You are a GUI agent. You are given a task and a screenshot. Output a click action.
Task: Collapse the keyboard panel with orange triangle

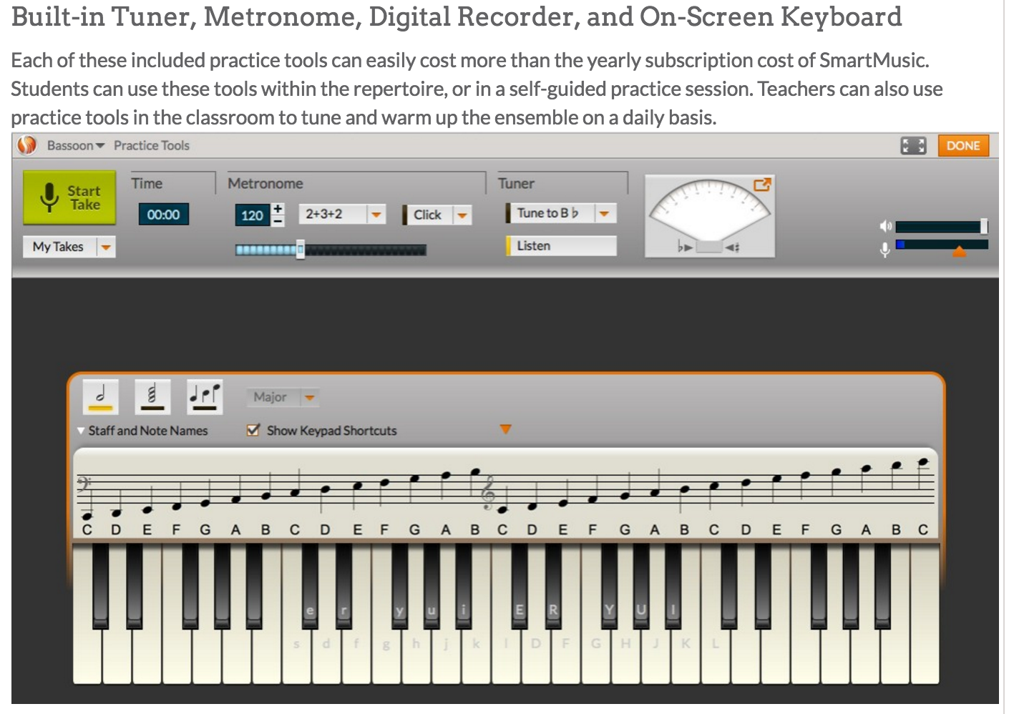(x=505, y=429)
